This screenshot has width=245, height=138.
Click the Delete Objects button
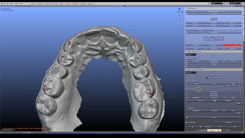pos(214,33)
